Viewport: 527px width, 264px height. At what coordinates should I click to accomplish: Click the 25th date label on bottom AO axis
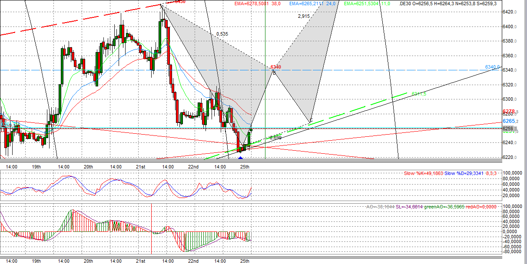pyautogui.click(x=245, y=261)
